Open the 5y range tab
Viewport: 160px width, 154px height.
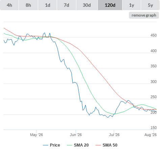150,5
